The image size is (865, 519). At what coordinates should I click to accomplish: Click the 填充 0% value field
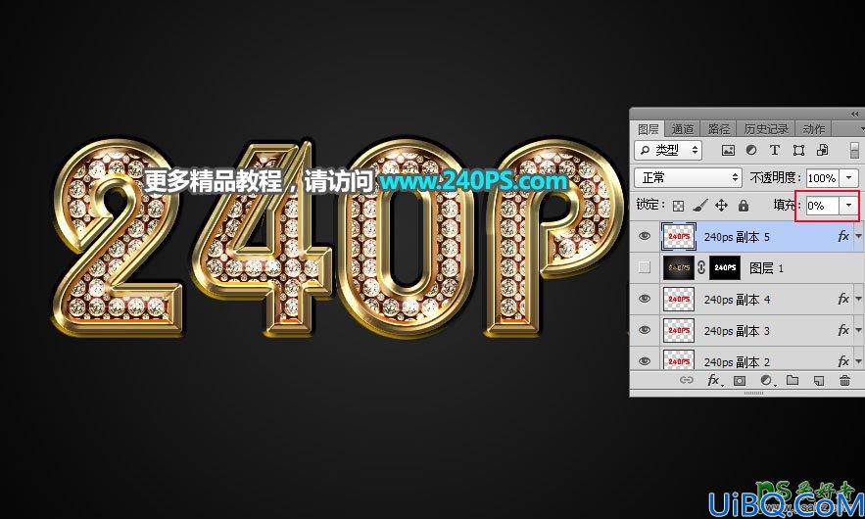(x=823, y=206)
